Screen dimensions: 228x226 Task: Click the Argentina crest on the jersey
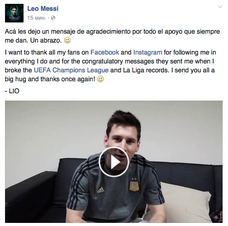coord(134,185)
